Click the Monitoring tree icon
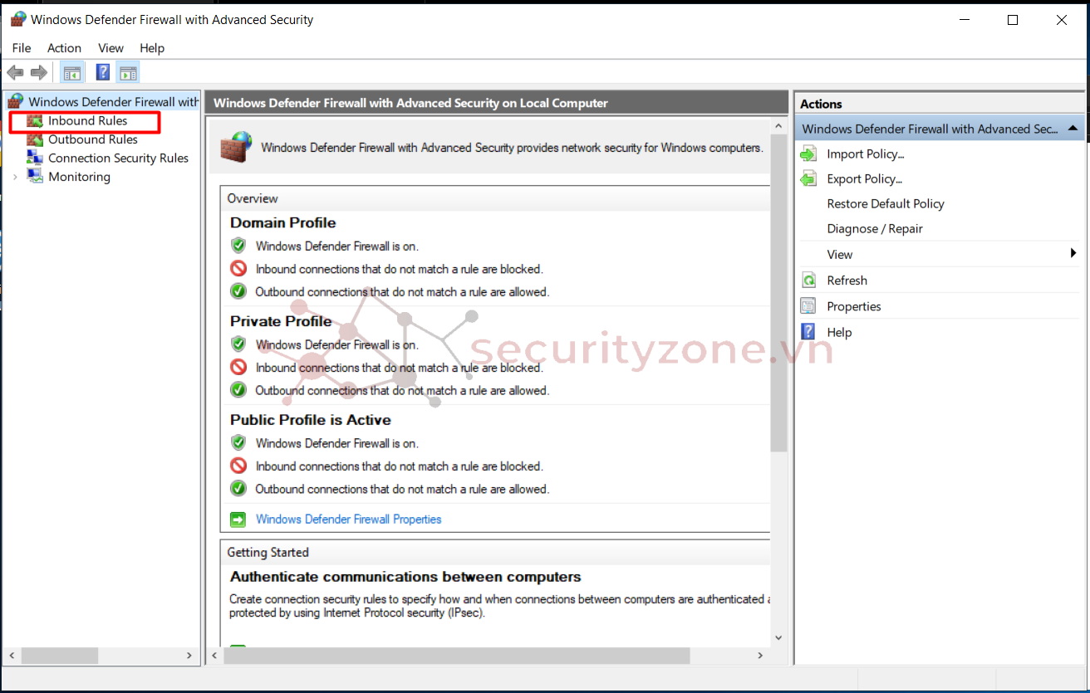Image resolution: width=1090 pixels, height=693 pixels. (x=35, y=176)
